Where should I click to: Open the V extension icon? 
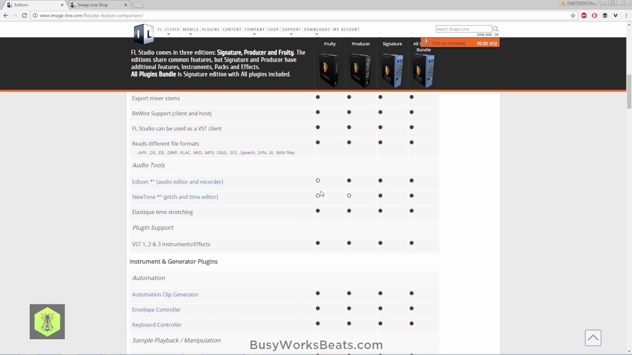(615, 15)
